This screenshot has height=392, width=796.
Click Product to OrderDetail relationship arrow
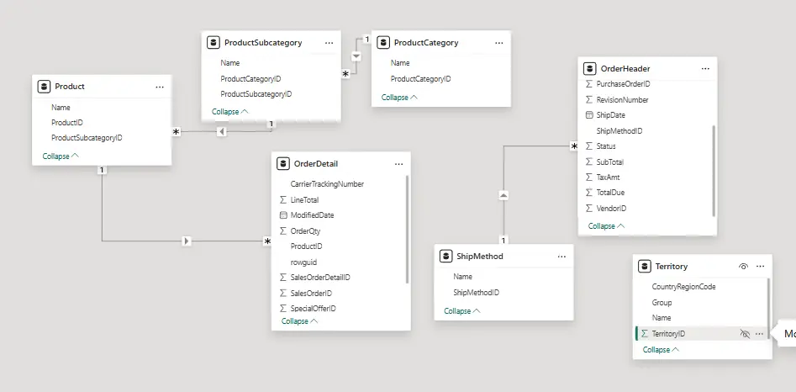(x=187, y=241)
